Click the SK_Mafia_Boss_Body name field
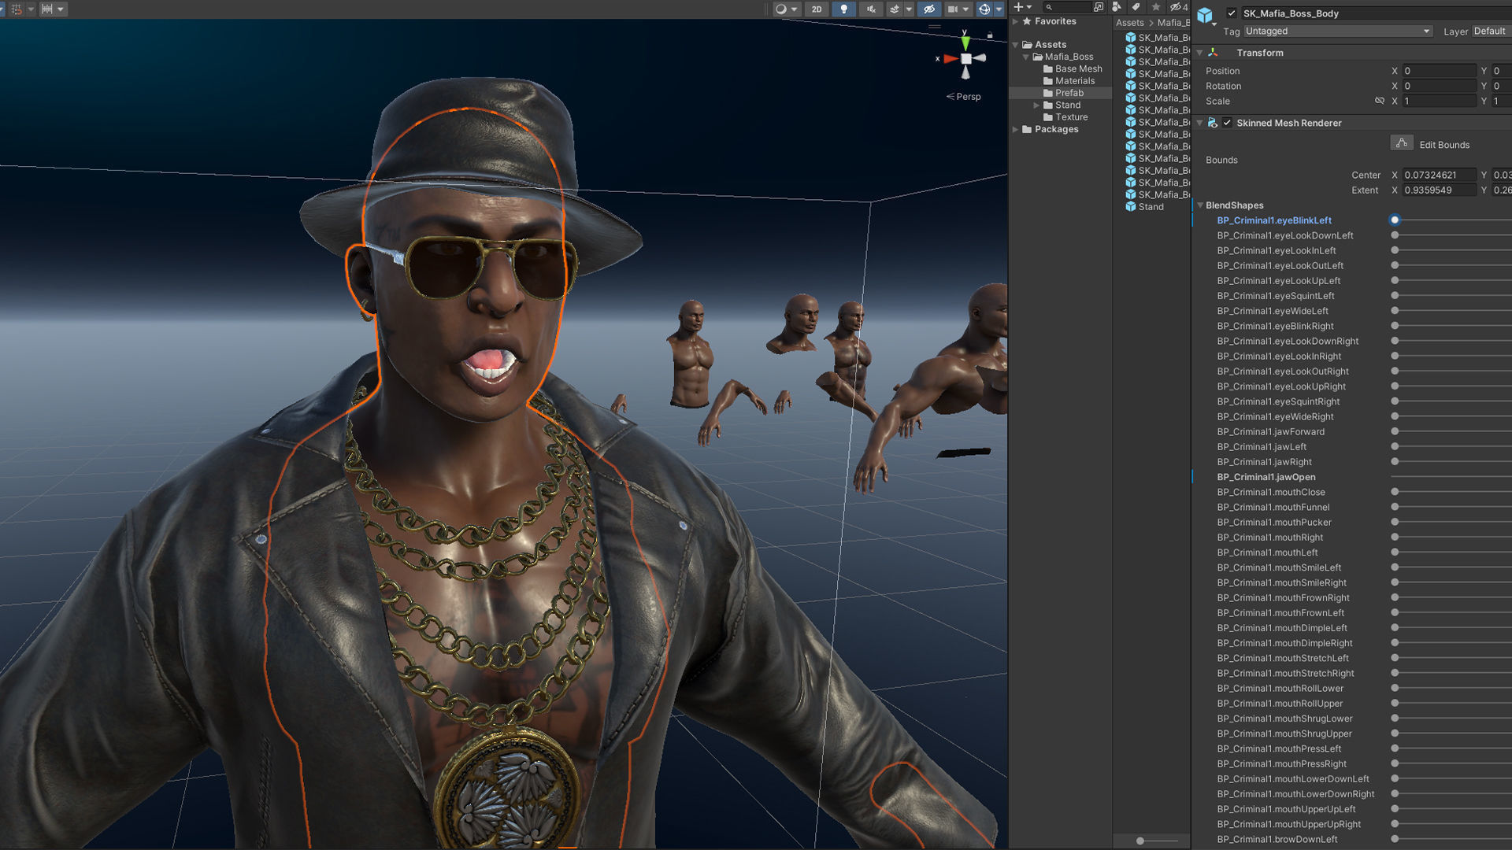The width and height of the screenshot is (1512, 850). click(x=1376, y=13)
